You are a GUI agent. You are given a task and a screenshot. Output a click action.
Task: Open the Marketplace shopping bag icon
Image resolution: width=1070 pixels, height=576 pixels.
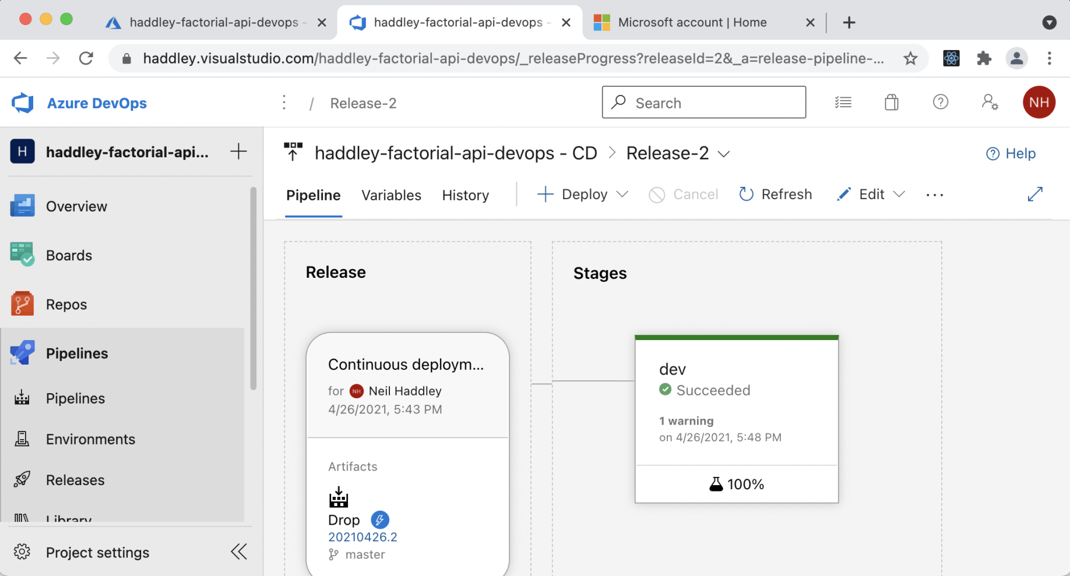(891, 103)
